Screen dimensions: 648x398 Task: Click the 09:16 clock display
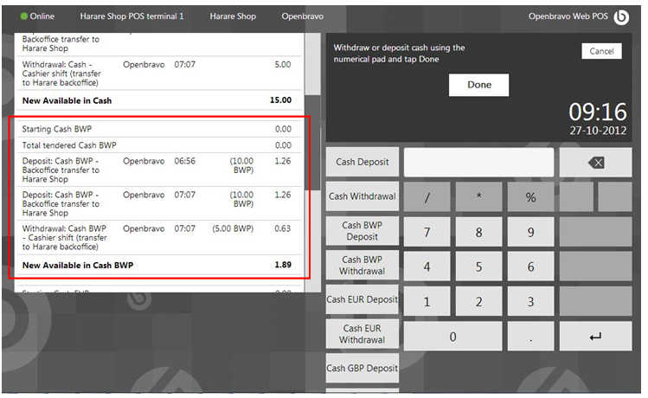coord(598,112)
